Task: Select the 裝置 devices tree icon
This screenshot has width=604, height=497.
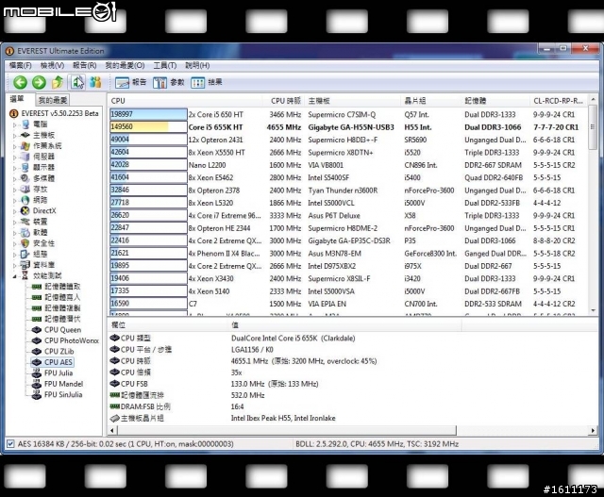Action: (25, 222)
